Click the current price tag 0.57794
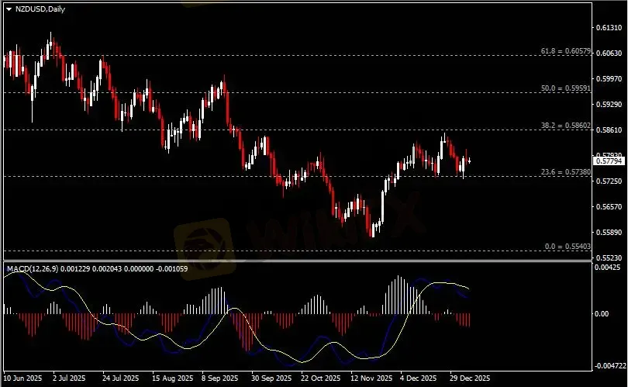The height and width of the screenshot is (387, 628). click(x=609, y=161)
